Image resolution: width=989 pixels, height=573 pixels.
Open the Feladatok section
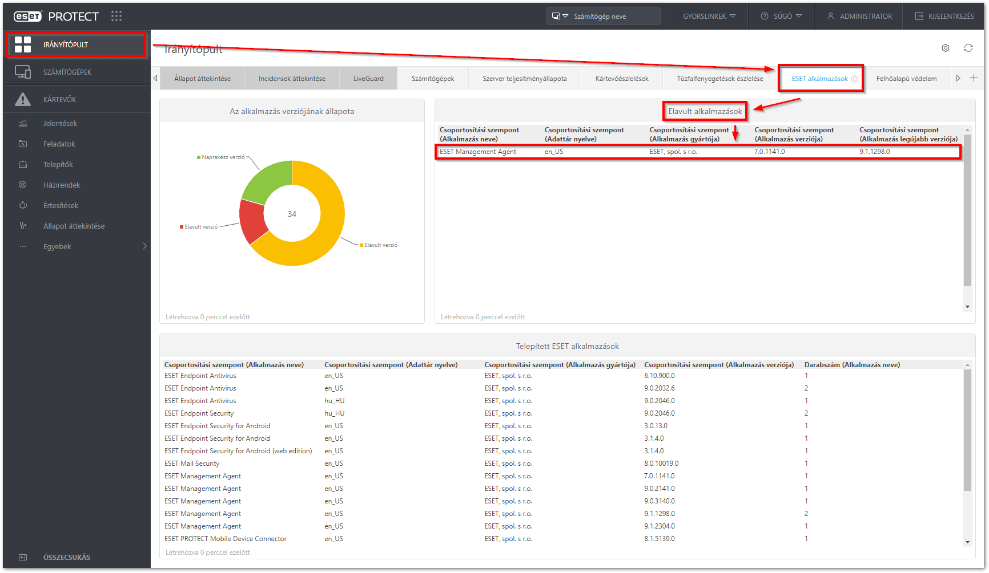click(x=59, y=144)
